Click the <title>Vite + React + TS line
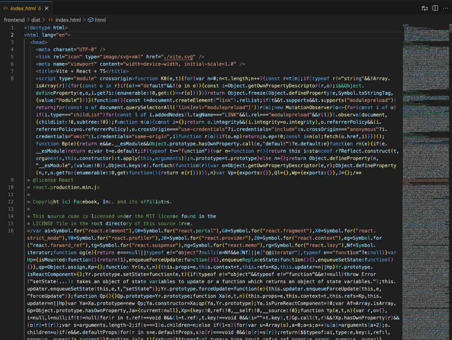Image resolution: width=452 pixels, height=340 pixels. coord(82,71)
